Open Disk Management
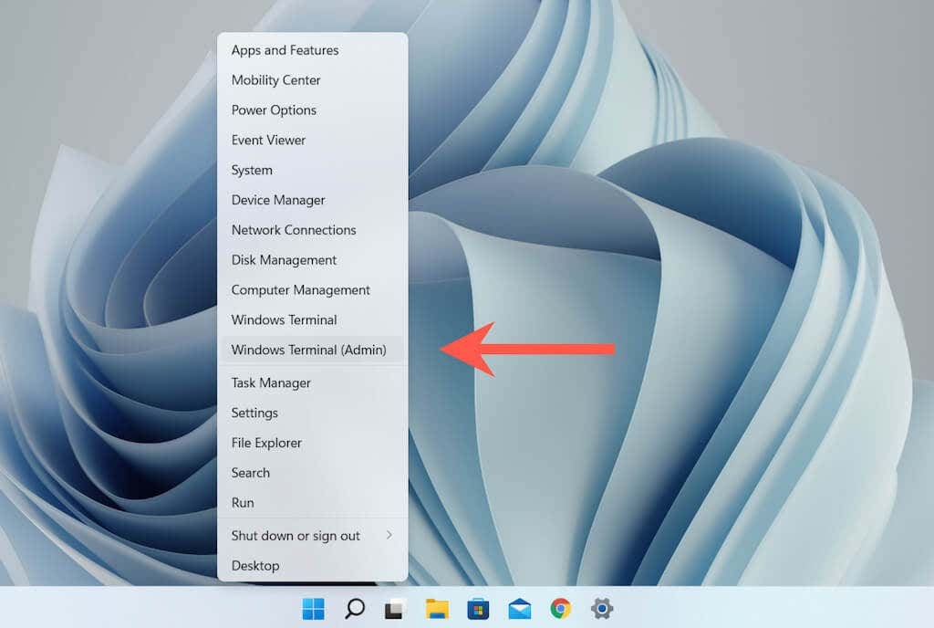This screenshot has height=628, width=934. [283, 260]
